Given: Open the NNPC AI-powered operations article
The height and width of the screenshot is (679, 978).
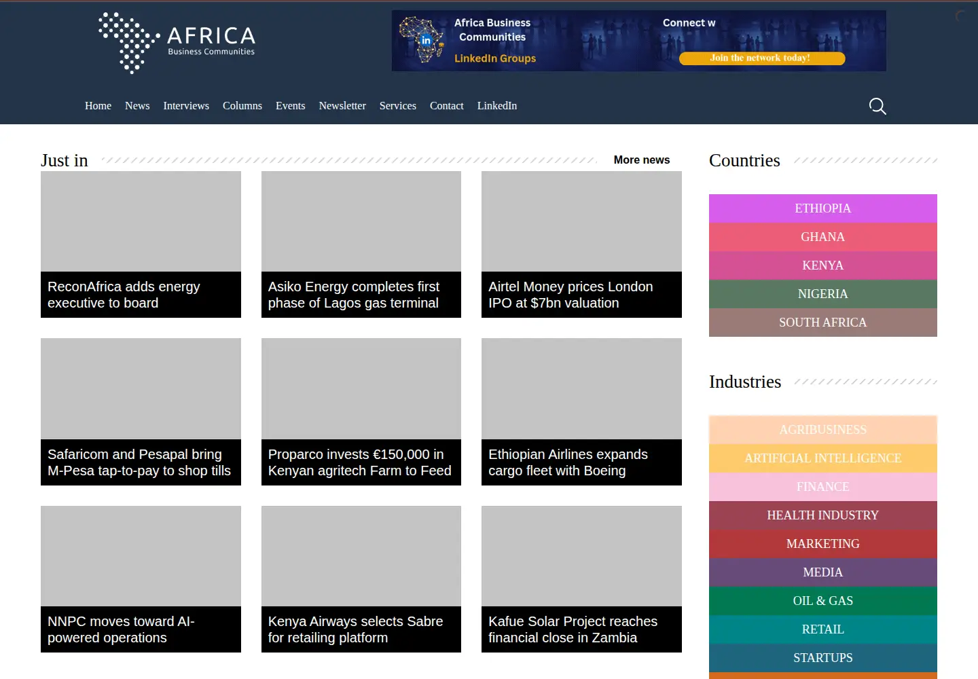Looking at the screenshot, I should click(x=141, y=629).
